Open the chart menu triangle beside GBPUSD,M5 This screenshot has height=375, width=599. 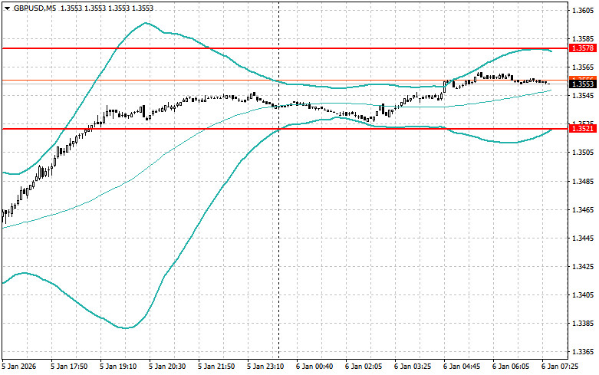pos(7,8)
